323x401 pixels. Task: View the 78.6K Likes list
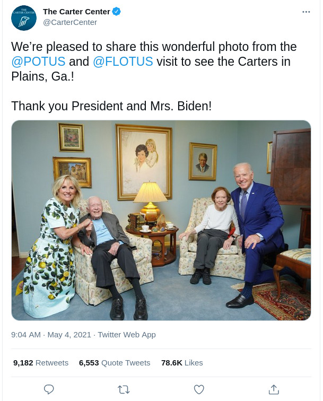[182, 363]
